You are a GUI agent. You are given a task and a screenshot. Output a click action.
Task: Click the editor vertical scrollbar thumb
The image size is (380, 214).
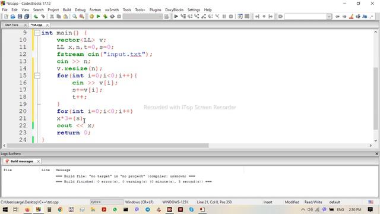pos(376,98)
